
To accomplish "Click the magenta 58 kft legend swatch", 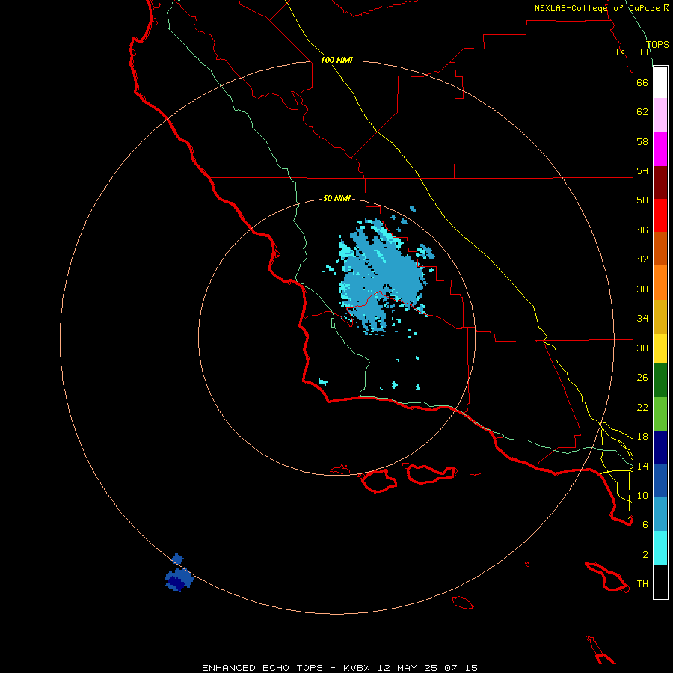I will click(x=660, y=149).
